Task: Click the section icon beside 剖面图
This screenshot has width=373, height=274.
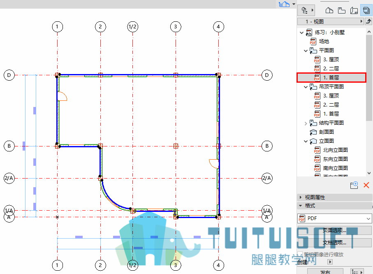Action: (x=313, y=132)
